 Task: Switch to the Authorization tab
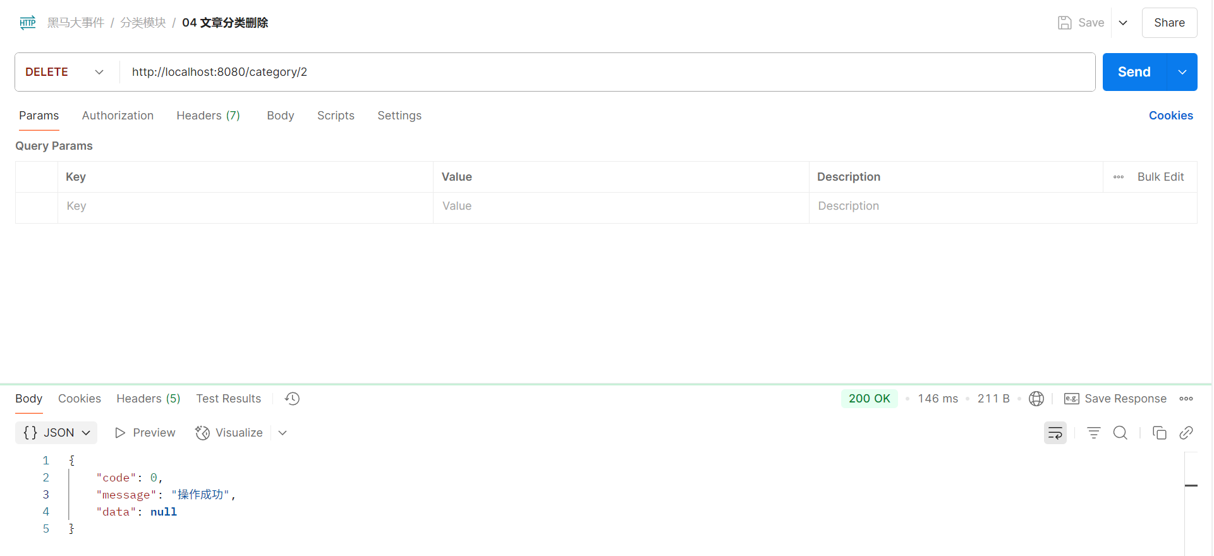pos(118,116)
